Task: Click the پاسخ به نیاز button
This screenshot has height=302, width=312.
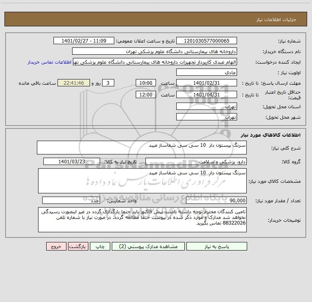Action: pyautogui.click(x=217, y=246)
